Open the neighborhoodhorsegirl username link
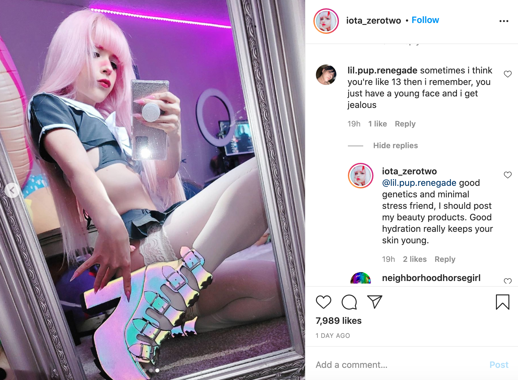Screen dimensions: 518x380 [431, 278]
